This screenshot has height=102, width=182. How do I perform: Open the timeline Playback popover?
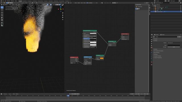(5, 94)
